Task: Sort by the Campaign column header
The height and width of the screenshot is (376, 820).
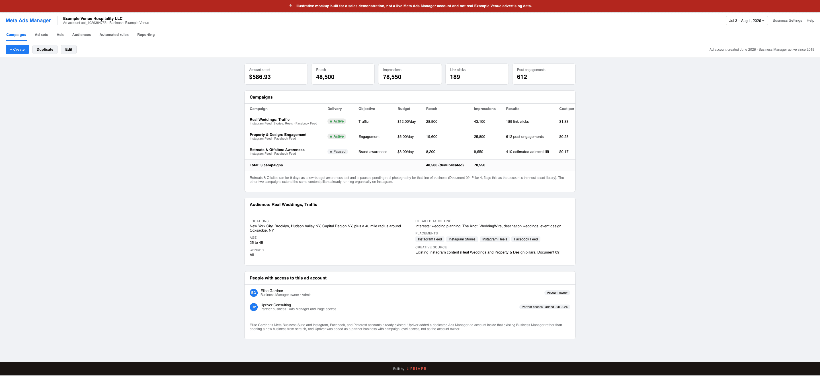Action: tap(259, 109)
